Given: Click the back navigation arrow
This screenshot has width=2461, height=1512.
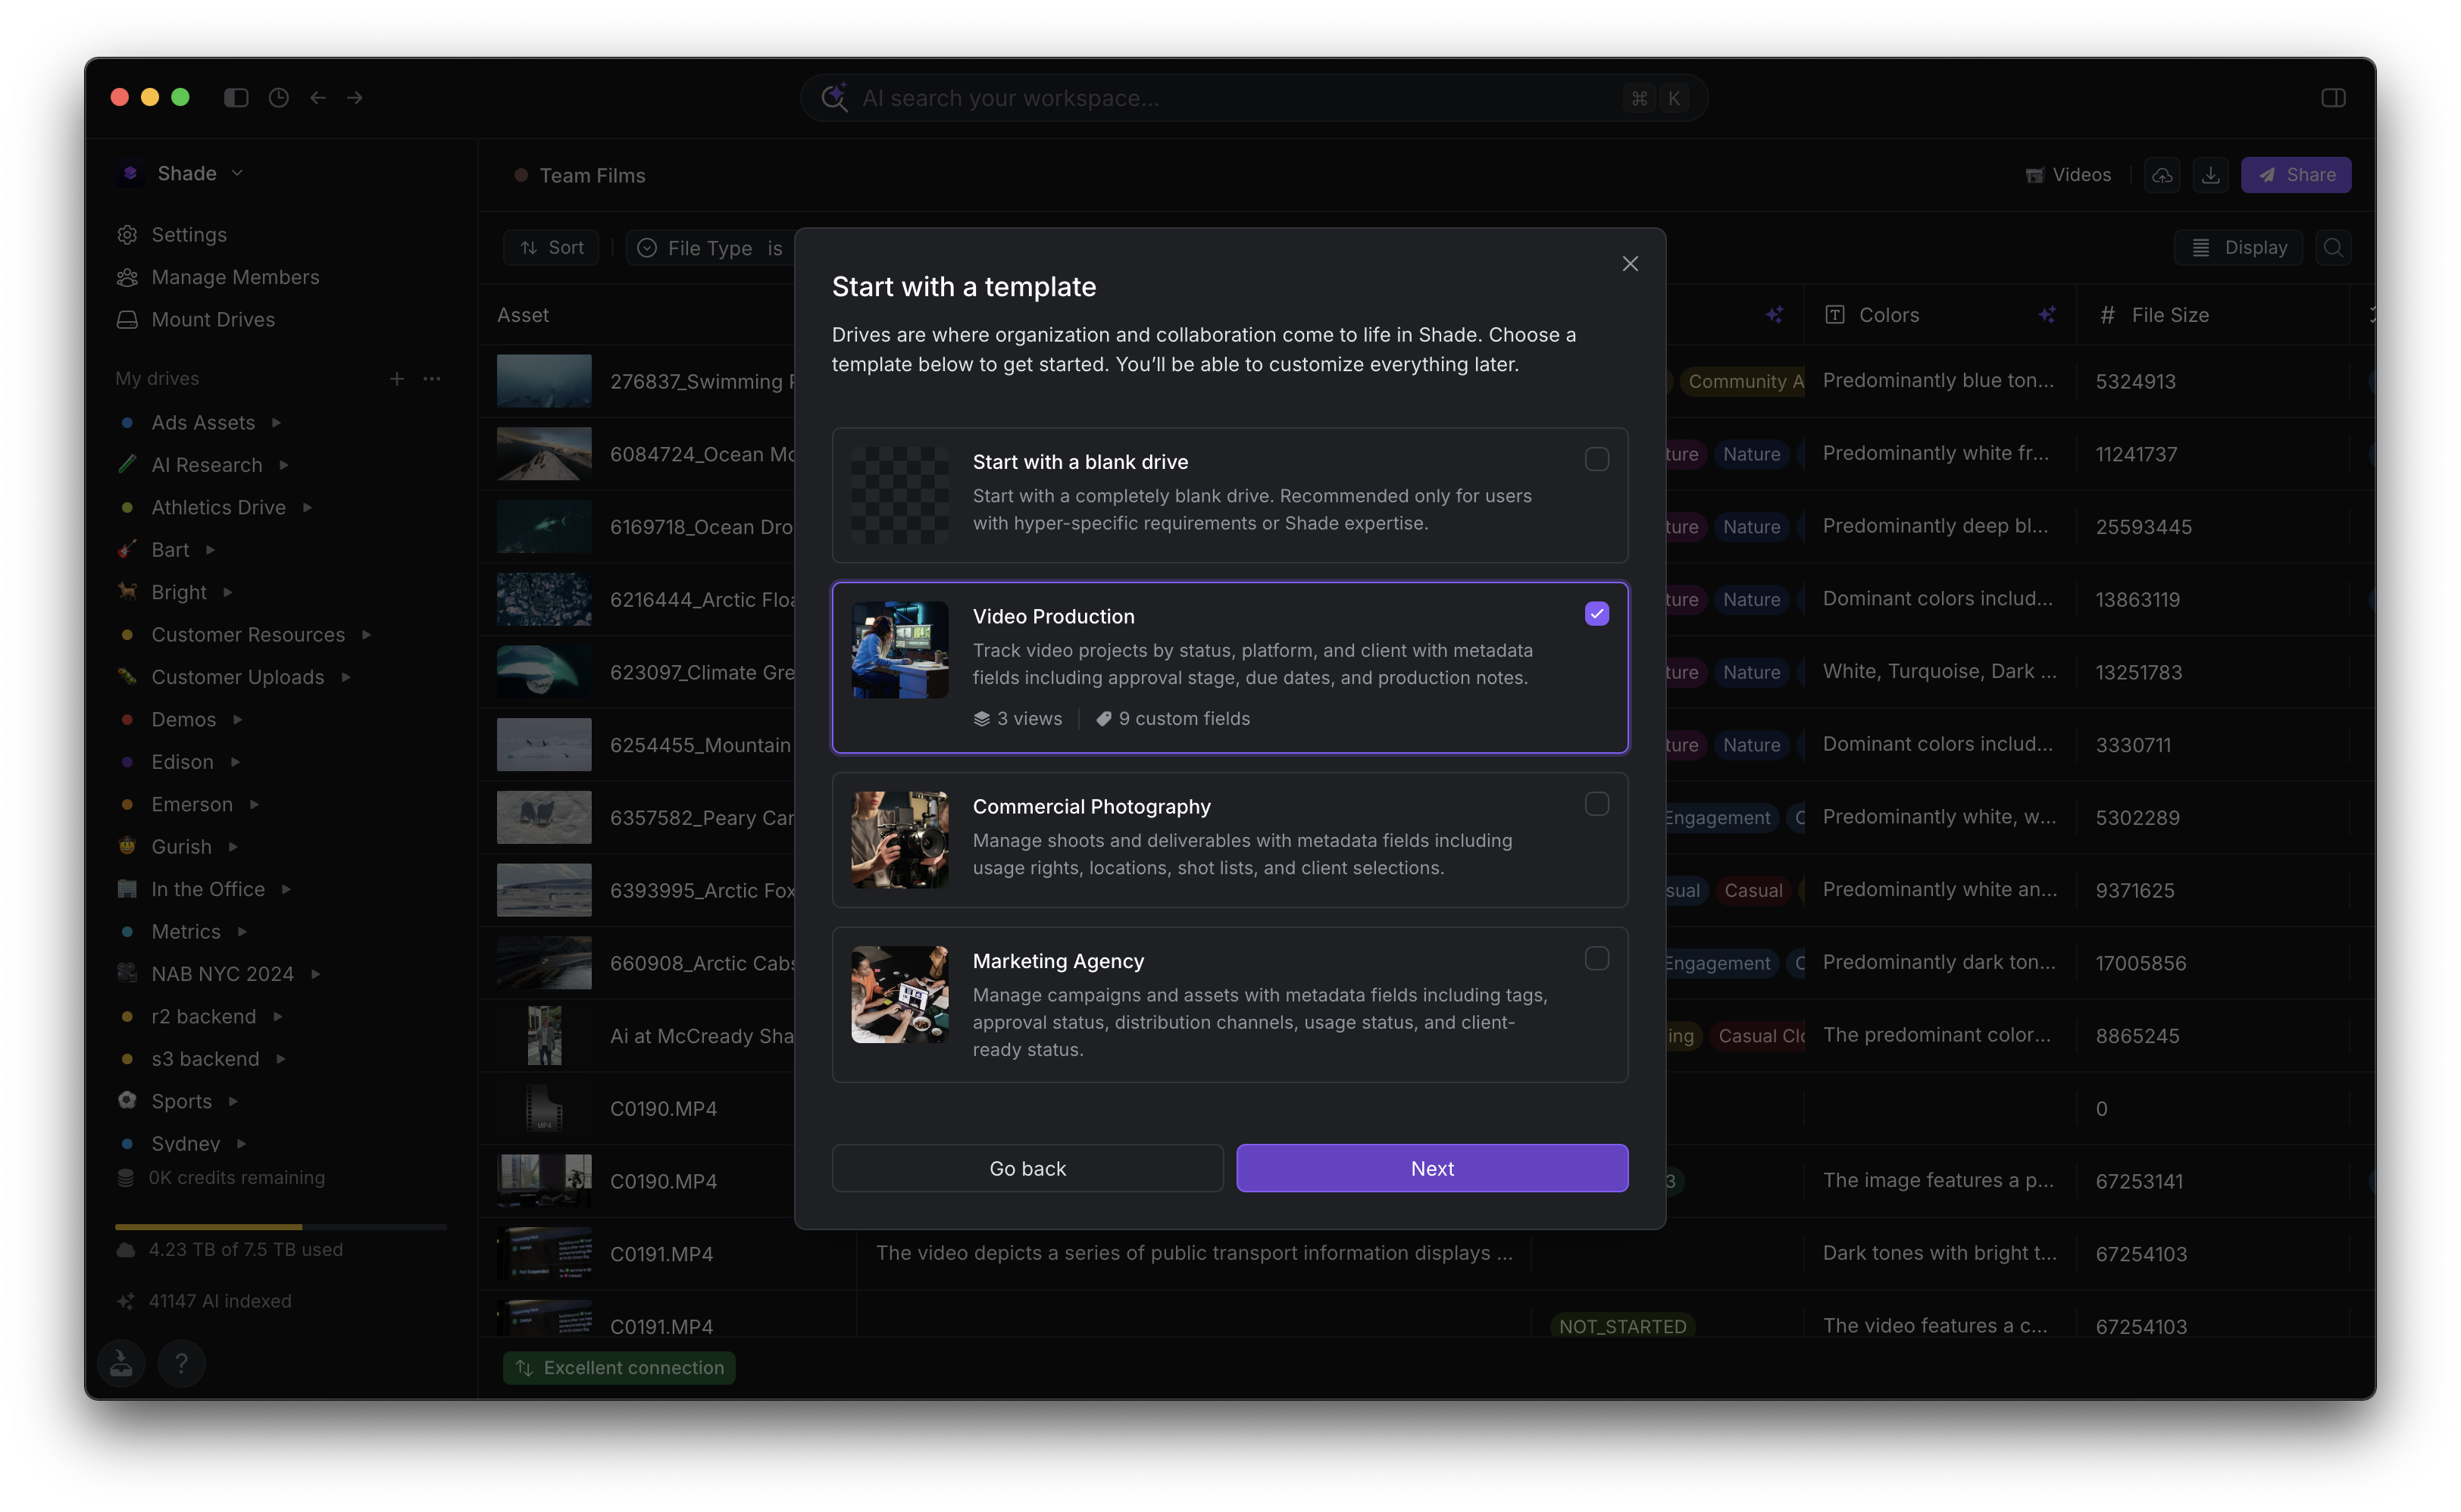Looking at the screenshot, I should click(x=318, y=98).
